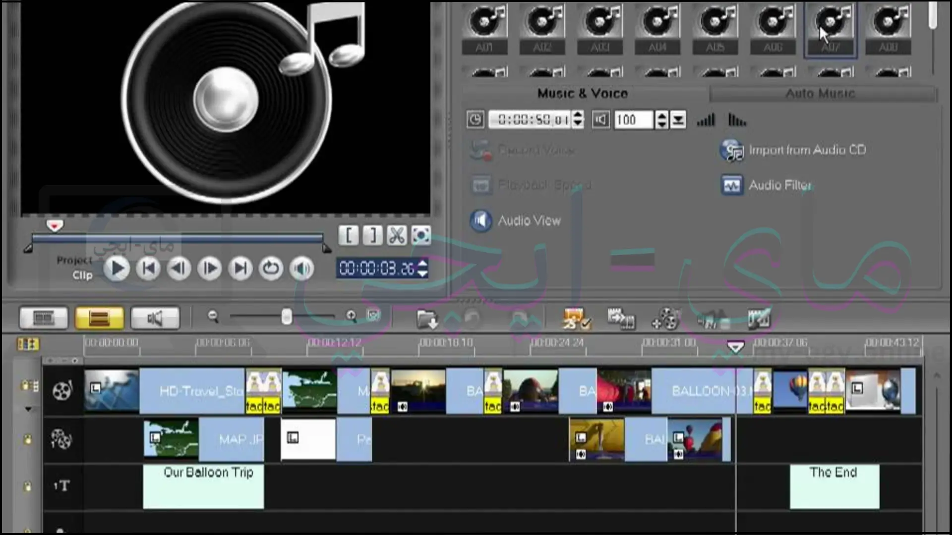Open batch convert tool
The width and height of the screenshot is (952, 535).
[x=621, y=320]
